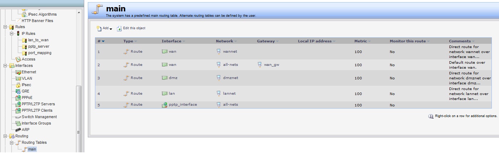Open HTTP Banner Files in tree
Screen dimensions: 499x158
point(37,21)
